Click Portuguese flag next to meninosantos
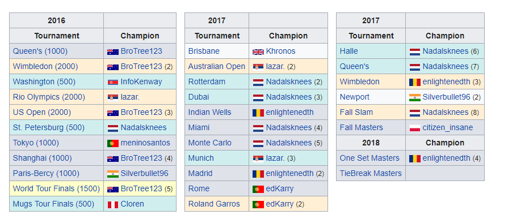Viewport: 508px width, 219px height. (x=113, y=143)
